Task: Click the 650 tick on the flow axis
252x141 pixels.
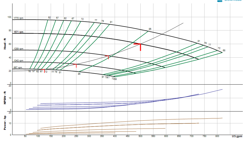Action: [179, 136]
